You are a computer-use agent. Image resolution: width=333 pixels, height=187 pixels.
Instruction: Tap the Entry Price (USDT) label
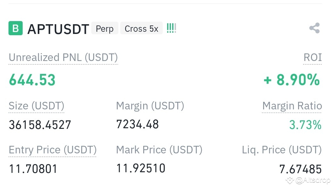53,150
